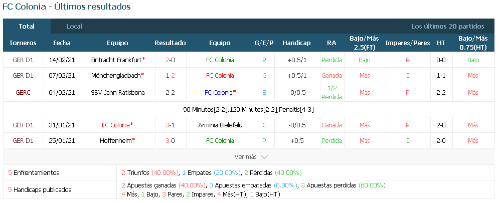Open Mönchengladbach team link

pyautogui.click(x=116, y=75)
